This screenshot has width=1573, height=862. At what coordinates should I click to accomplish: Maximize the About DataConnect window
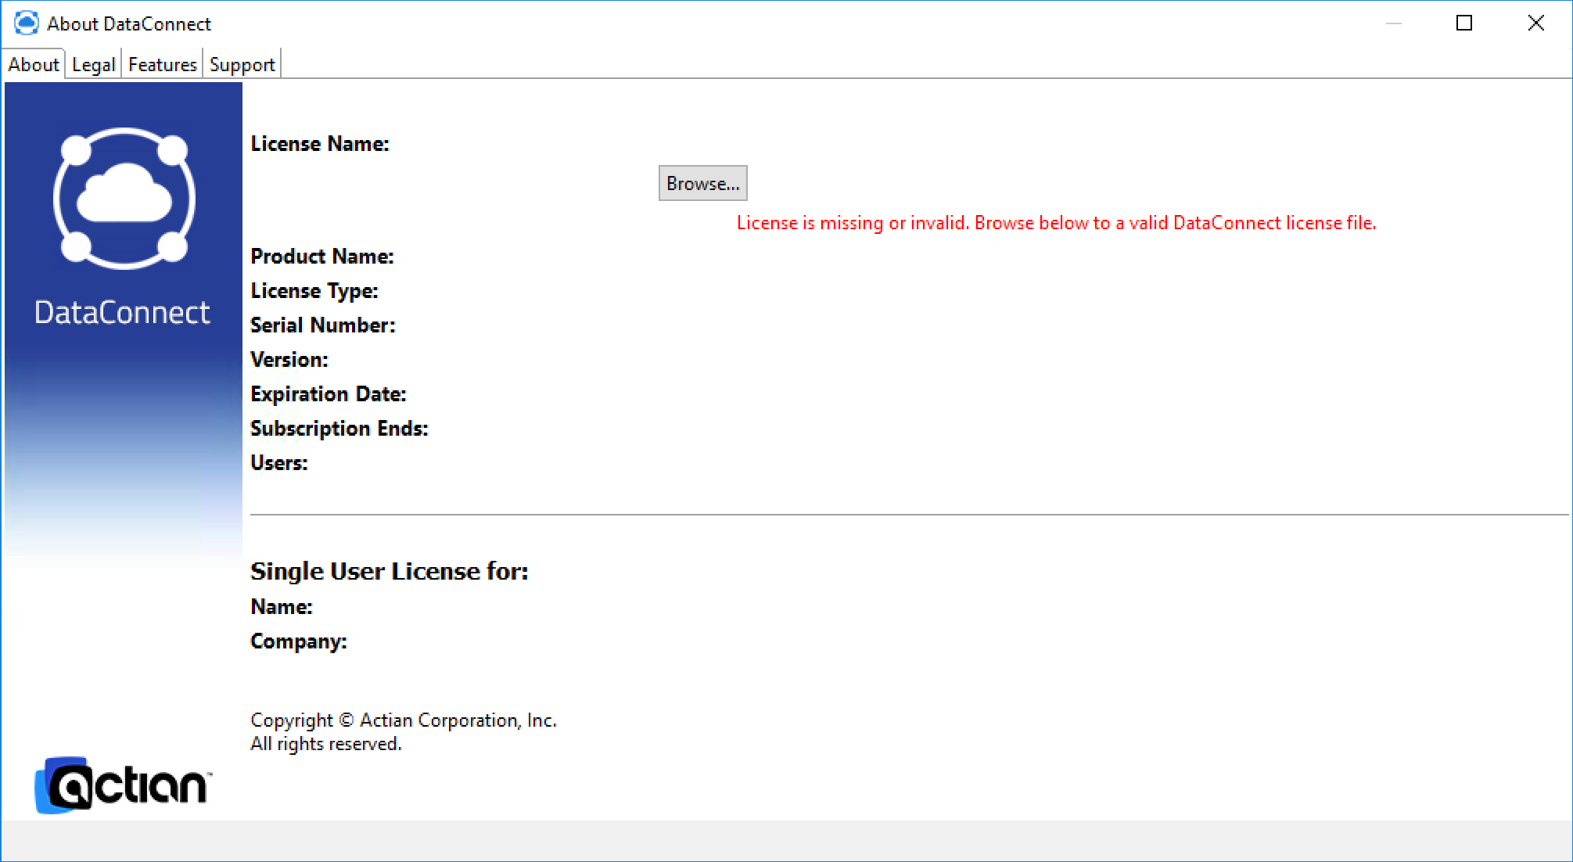[x=1464, y=23]
